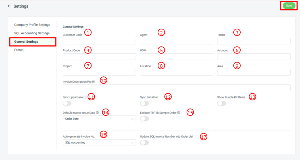Viewport: 300px width, 160px height.
Task: Click the Customer Code input field
Action: (99, 41)
